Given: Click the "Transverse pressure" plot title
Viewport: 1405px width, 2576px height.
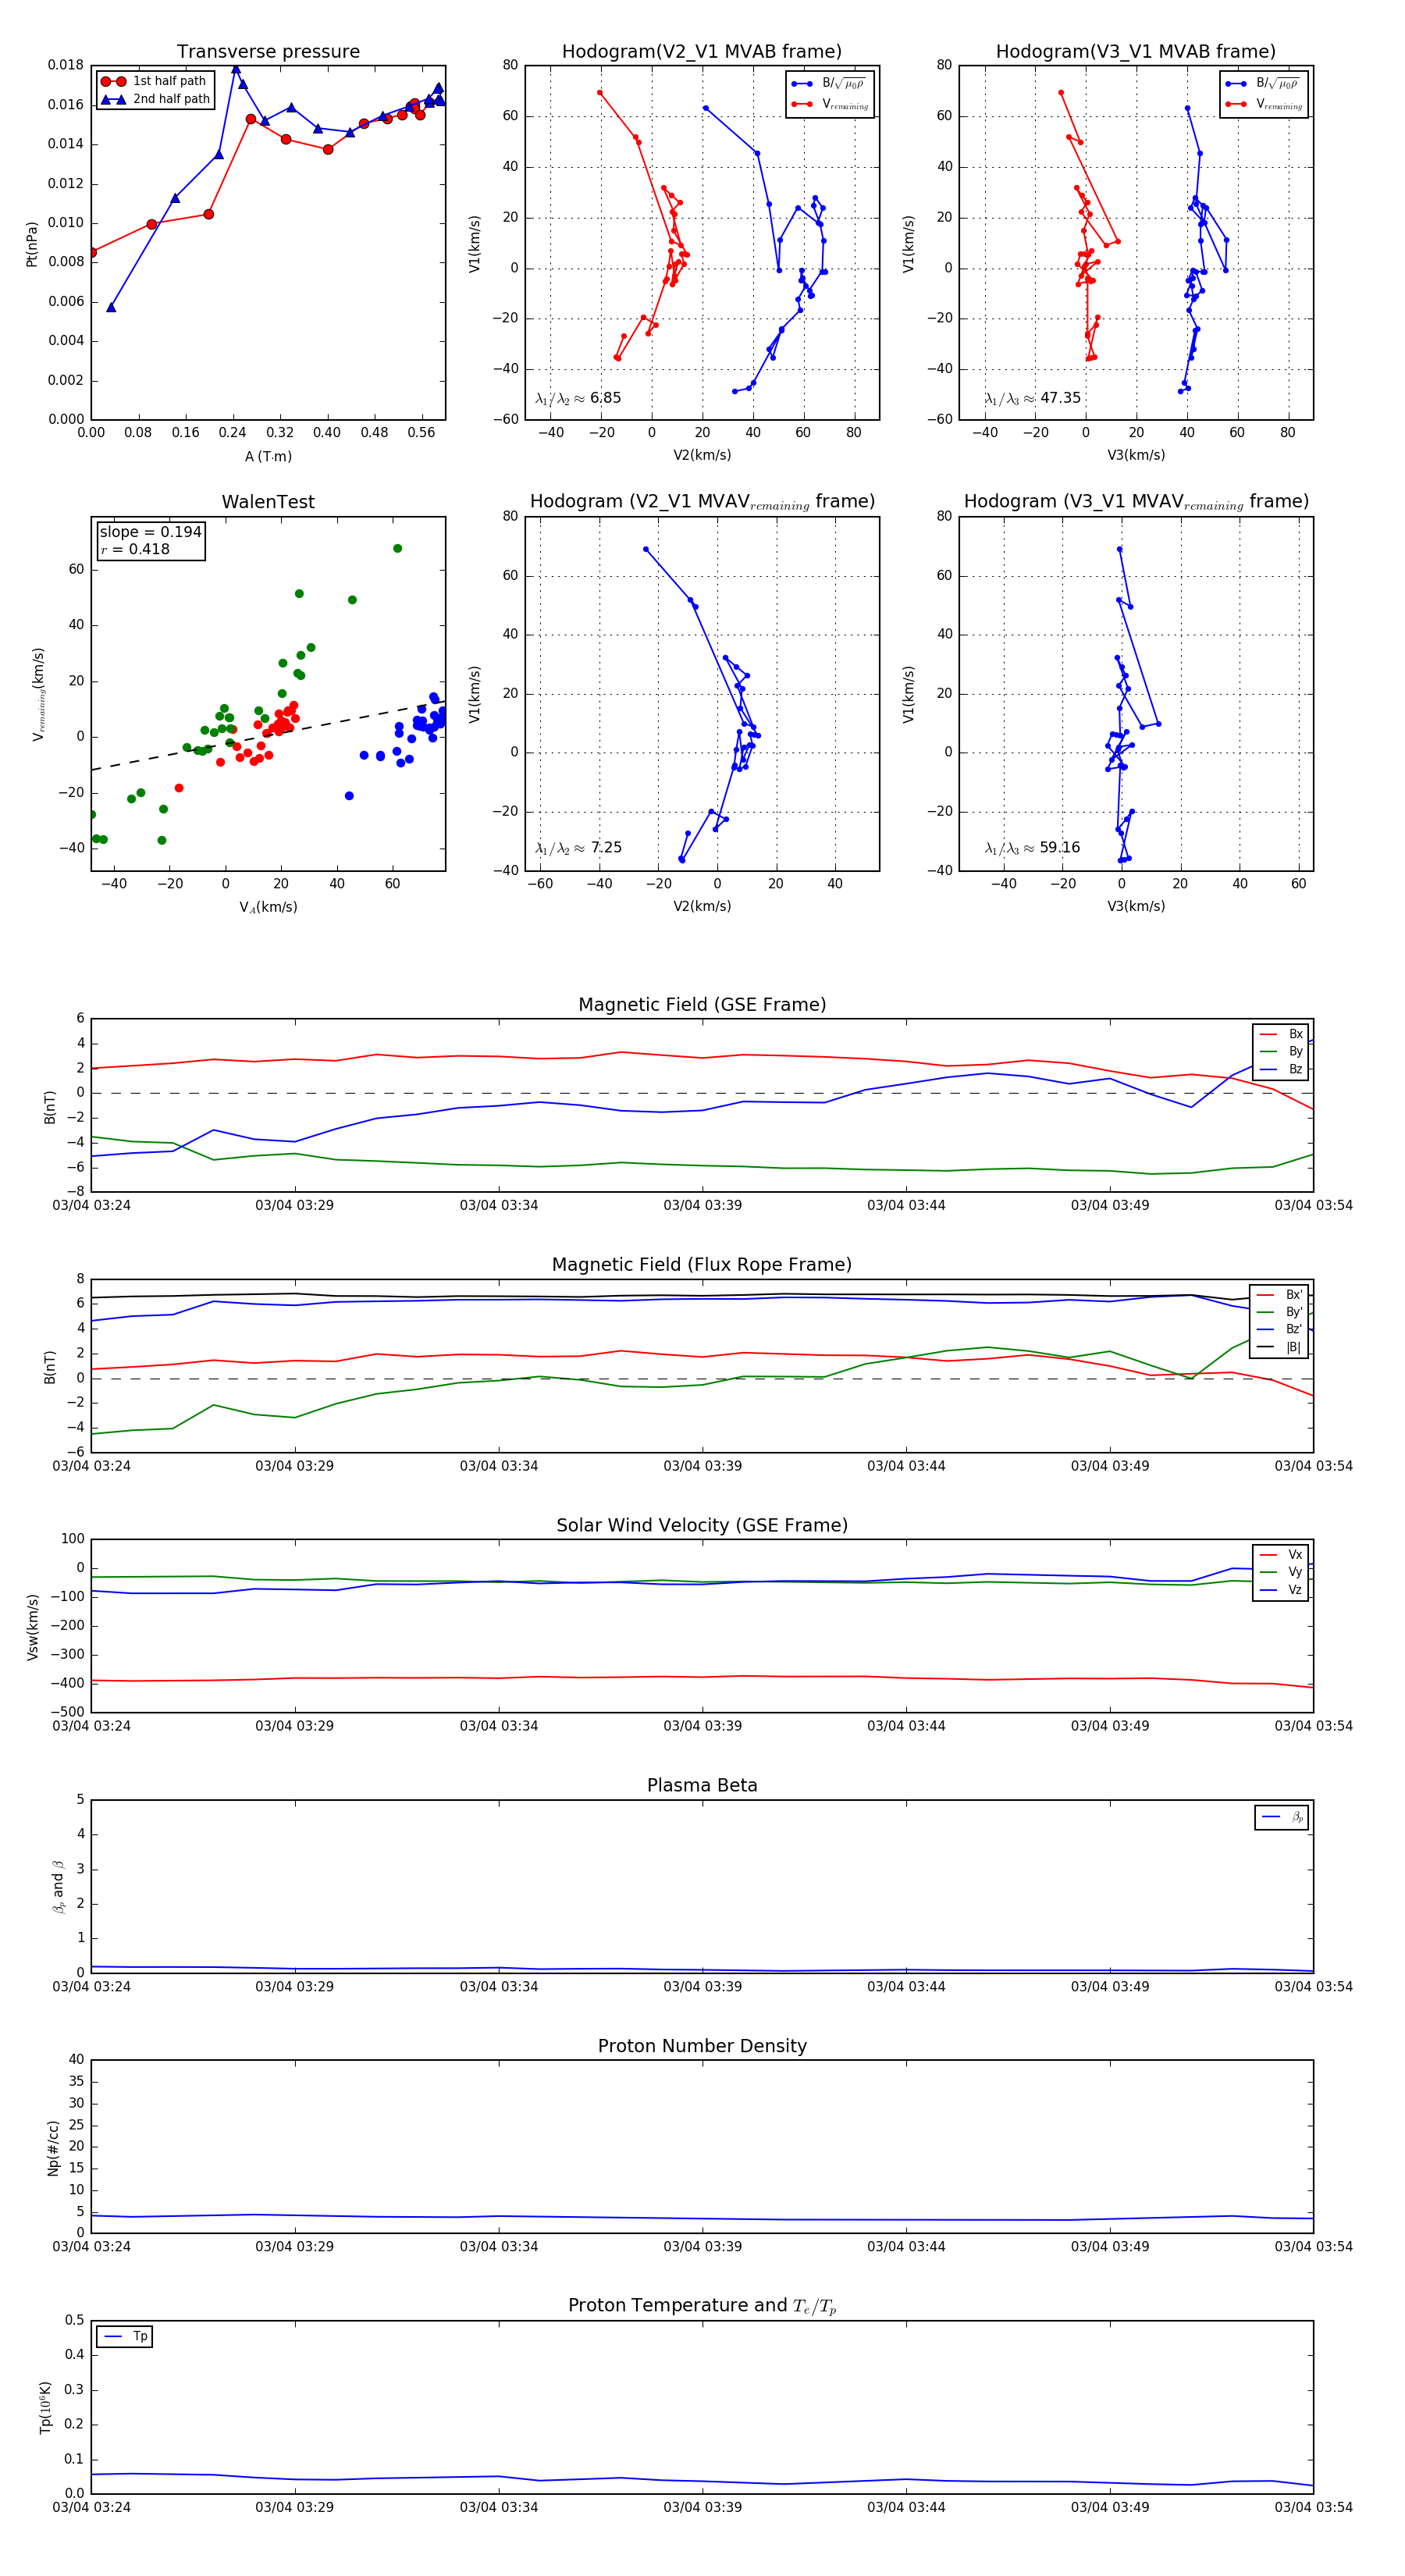Looking at the screenshot, I should tap(268, 52).
